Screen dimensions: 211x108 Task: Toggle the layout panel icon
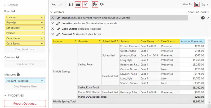pyautogui.click(x=71, y=4)
